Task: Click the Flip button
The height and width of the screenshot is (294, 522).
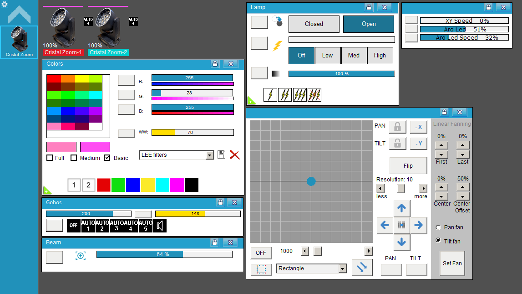Action: tap(408, 165)
